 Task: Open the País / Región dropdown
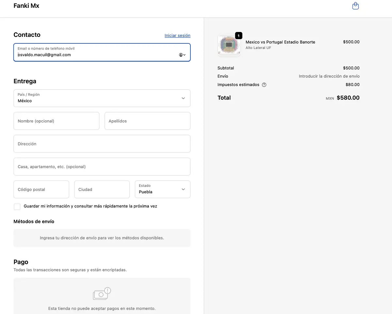coord(102,98)
